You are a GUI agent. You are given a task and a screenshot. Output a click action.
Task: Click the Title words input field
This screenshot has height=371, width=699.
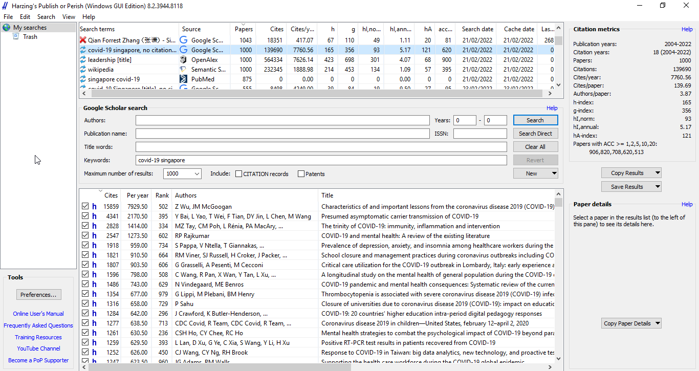321,147
